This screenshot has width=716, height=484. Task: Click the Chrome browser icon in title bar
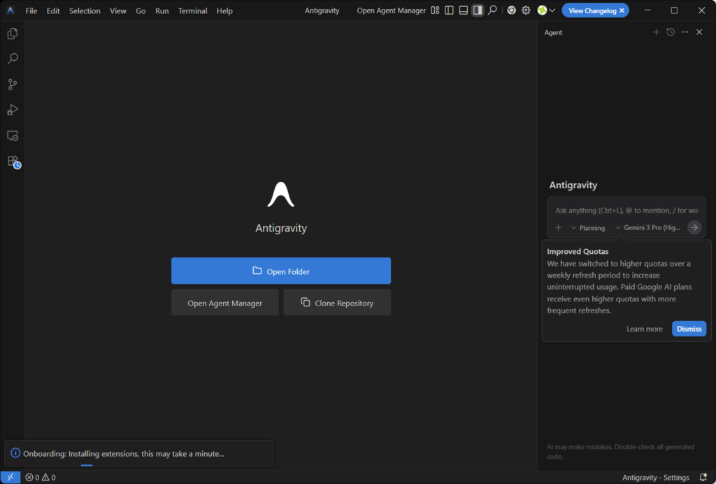click(x=512, y=10)
